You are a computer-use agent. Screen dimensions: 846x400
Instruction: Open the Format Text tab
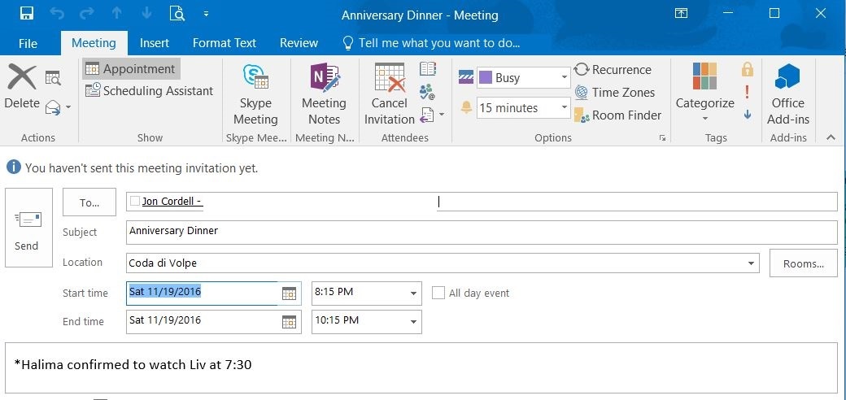pos(225,43)
